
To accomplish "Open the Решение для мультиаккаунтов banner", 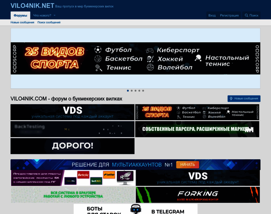I will click(x=135, y=164).
